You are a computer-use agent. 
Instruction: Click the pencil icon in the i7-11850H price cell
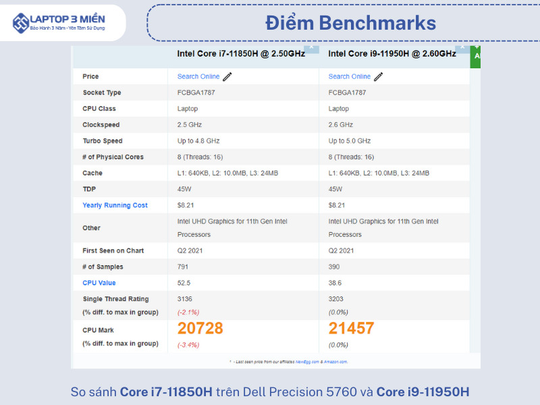tap(227, 76)
